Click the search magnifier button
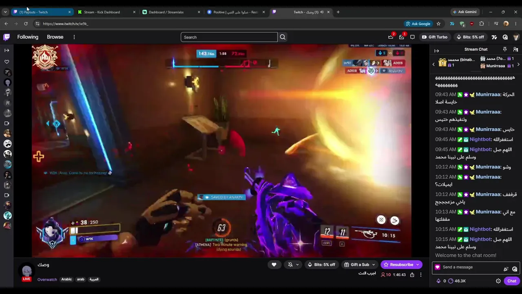Viewport: 522px width, 294px height. tap(282, 37)
